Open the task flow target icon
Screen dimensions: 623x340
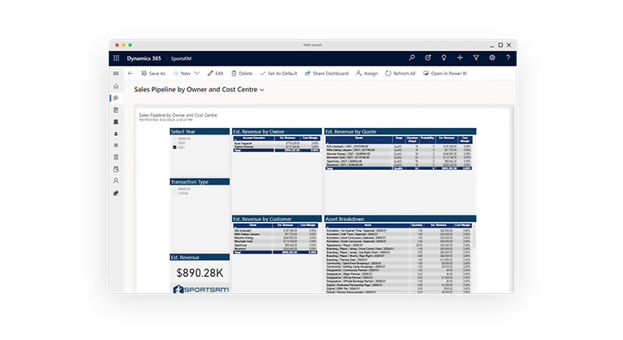pos(428,58)
